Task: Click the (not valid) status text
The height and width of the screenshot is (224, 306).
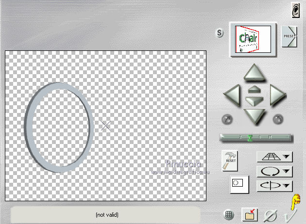Action: (x=107, y=215)
